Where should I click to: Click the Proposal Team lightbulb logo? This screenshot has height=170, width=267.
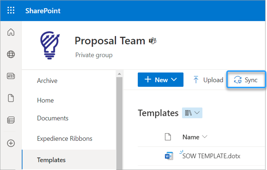[x=50, y=45]
